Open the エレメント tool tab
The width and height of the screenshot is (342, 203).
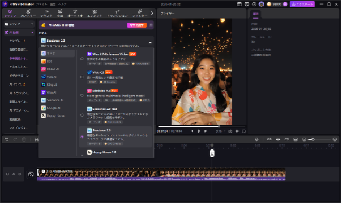(x=95, y=14)
